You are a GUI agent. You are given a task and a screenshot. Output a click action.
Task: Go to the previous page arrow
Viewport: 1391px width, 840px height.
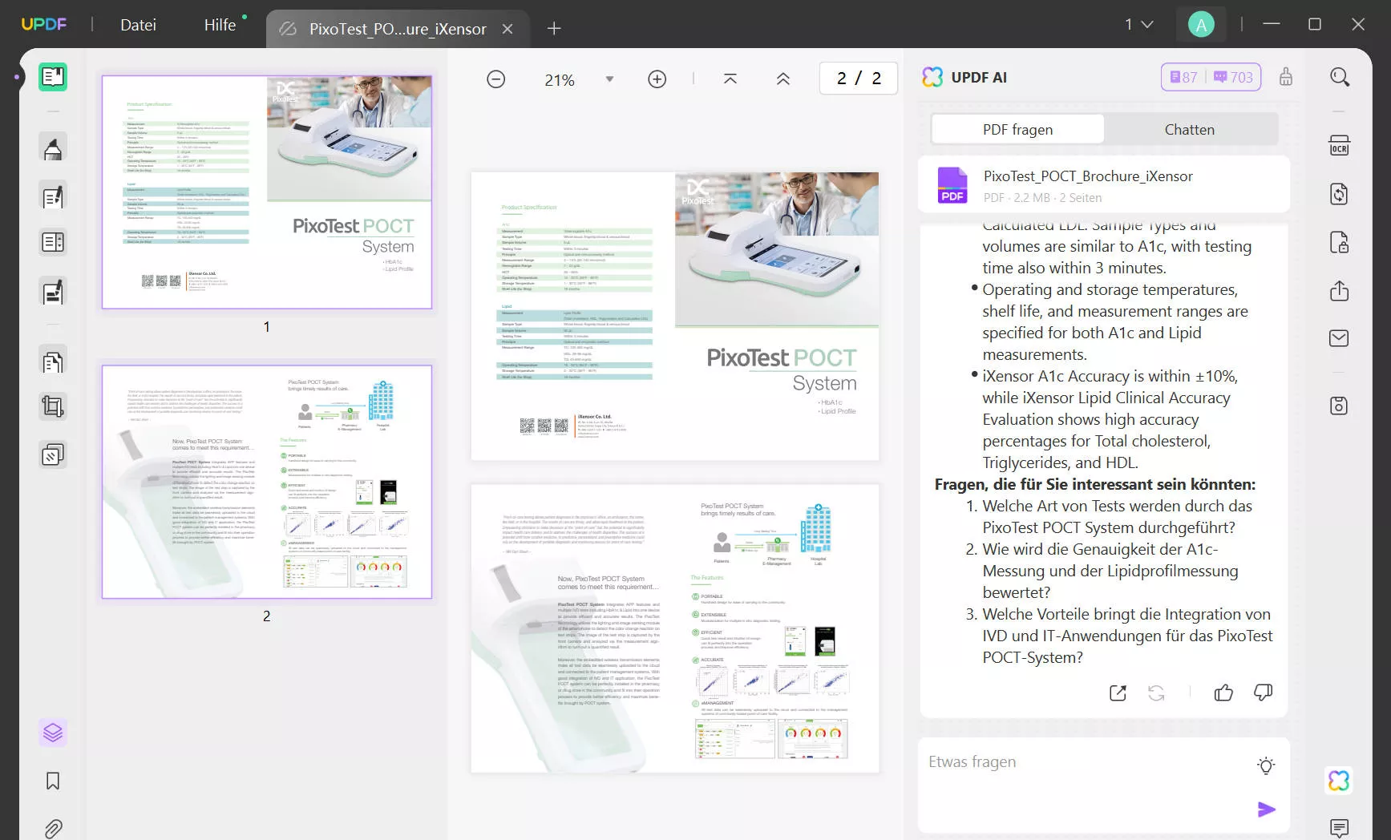783,79
